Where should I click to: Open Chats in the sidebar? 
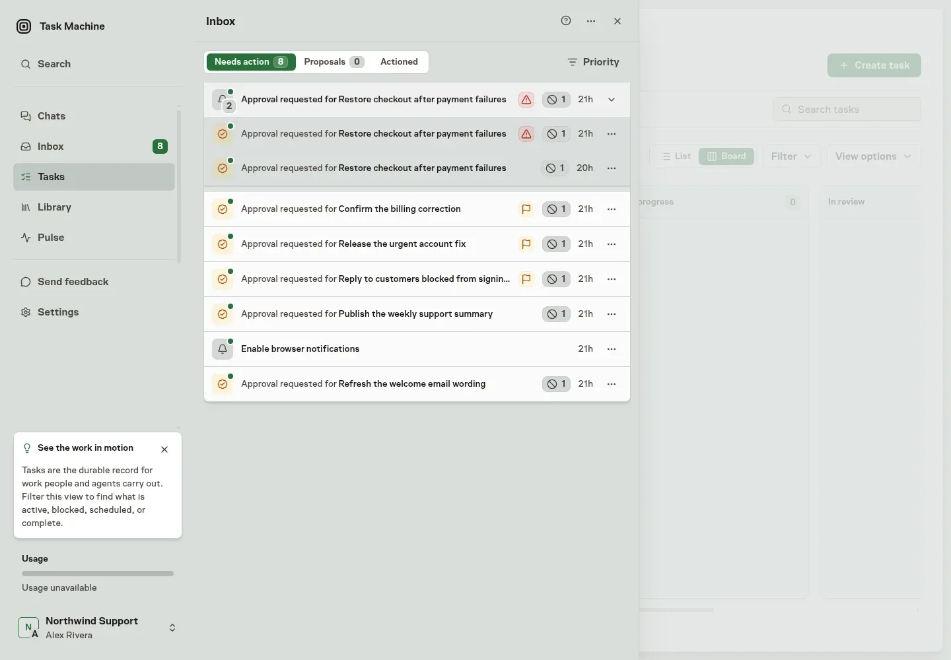click(x=94, y=116)
